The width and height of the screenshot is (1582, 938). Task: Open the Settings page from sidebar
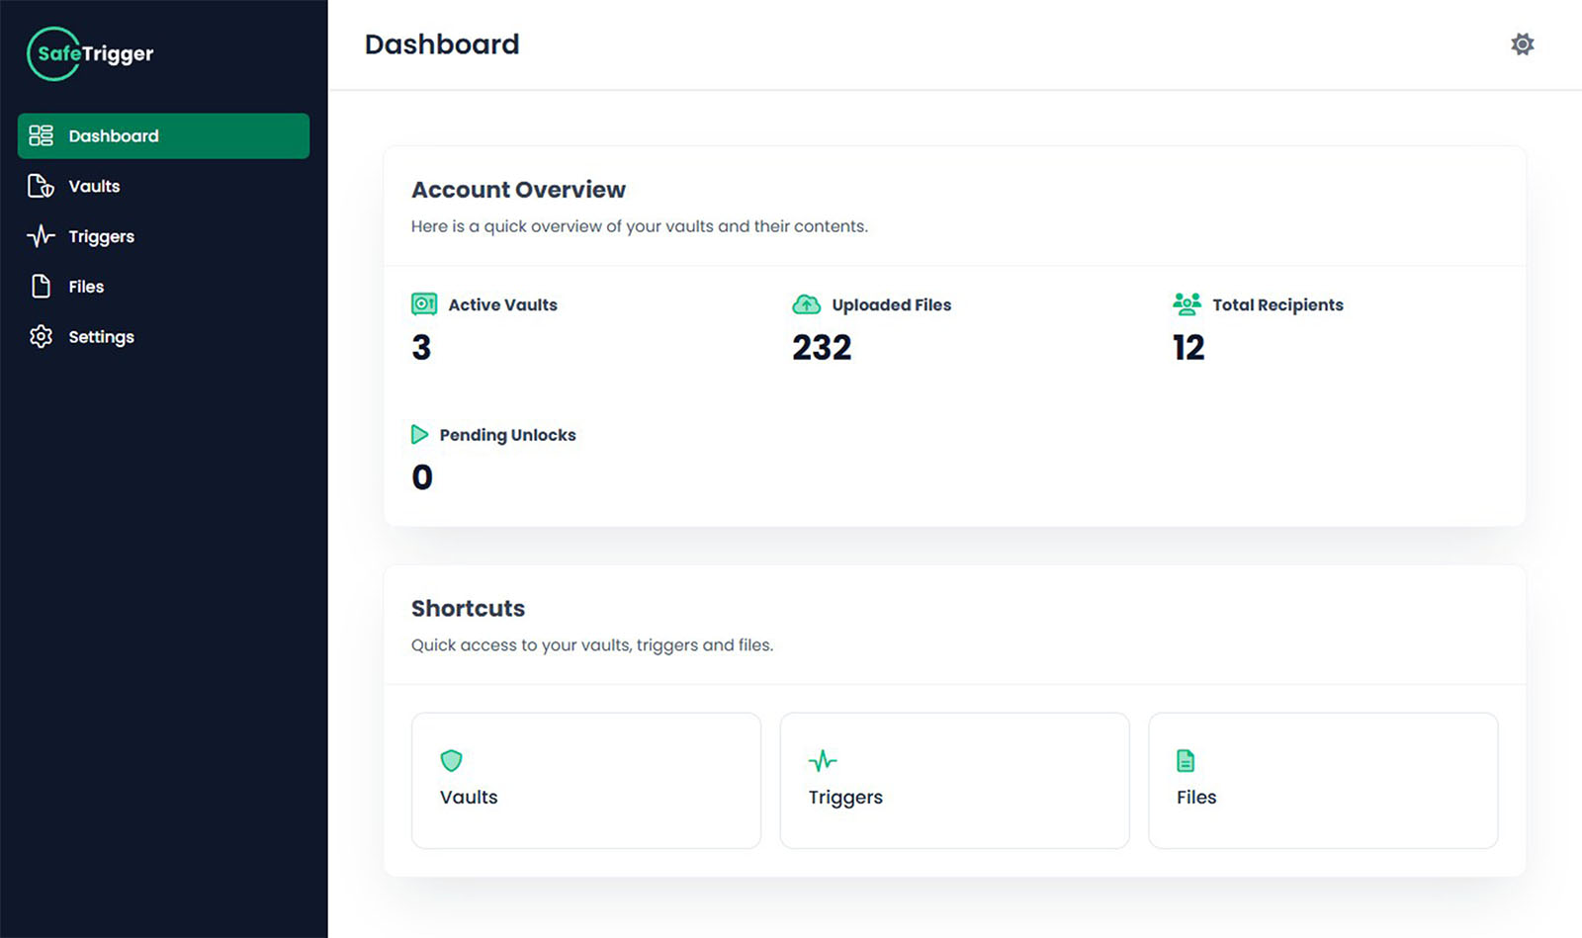tap(100, 336)
